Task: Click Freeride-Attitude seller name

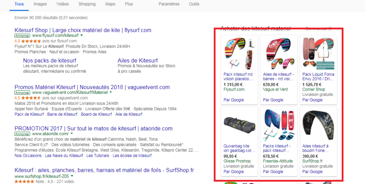Action: (278, 161)
